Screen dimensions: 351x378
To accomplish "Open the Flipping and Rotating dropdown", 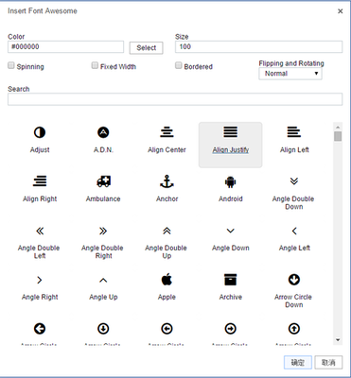I will pyautogui.click(x=290, y=74).
